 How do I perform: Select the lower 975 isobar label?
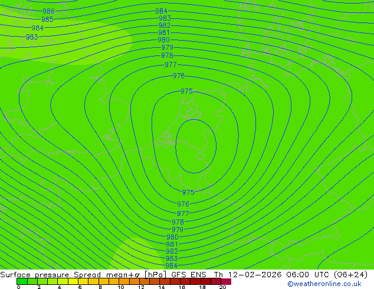188,192
